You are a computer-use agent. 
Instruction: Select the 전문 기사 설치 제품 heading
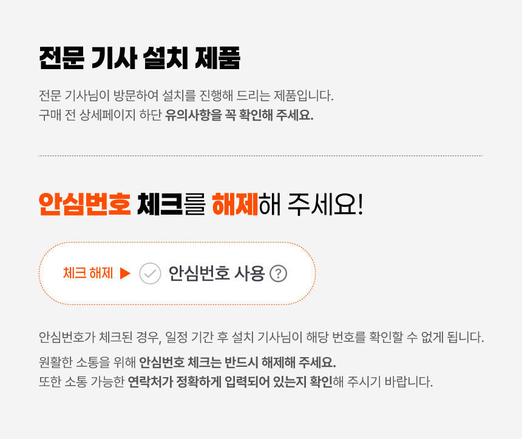pyautogui.click(x=140, y=58)
